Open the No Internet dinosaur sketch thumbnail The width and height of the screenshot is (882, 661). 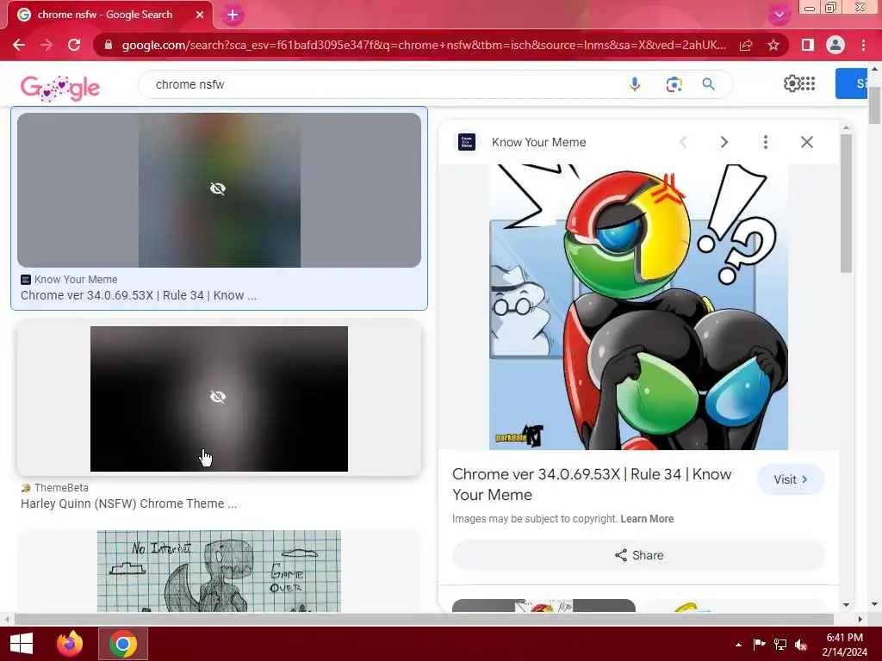(219, 571)
